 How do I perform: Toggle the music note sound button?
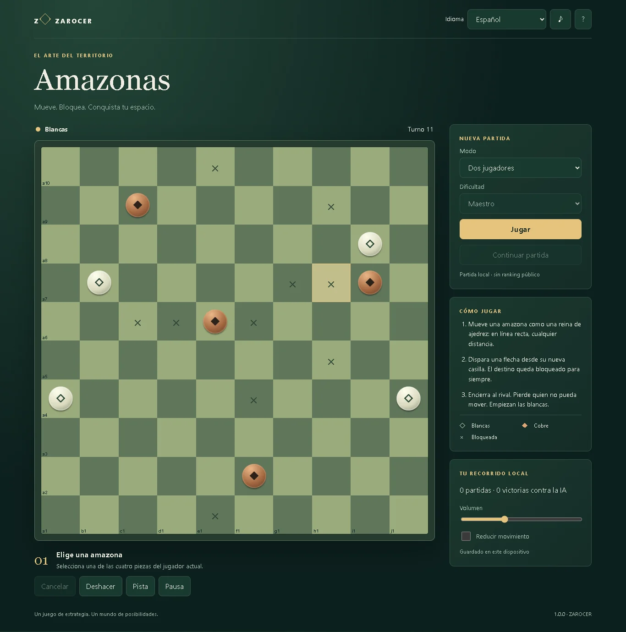point(560,19)
